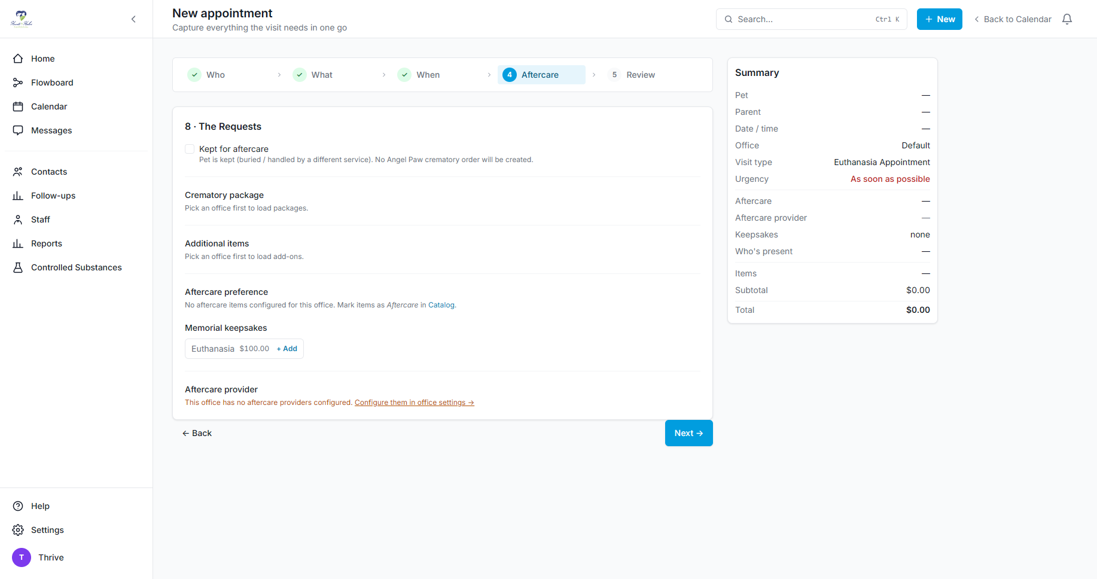The width and height of the screenshot is (1097, 579).
Task: Click the Staff person icon
Action: click(x=18, y=220)
